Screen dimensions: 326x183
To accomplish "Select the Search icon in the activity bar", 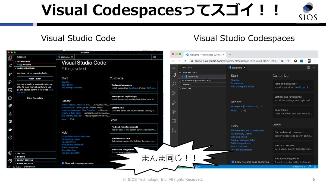I will 10,66.
